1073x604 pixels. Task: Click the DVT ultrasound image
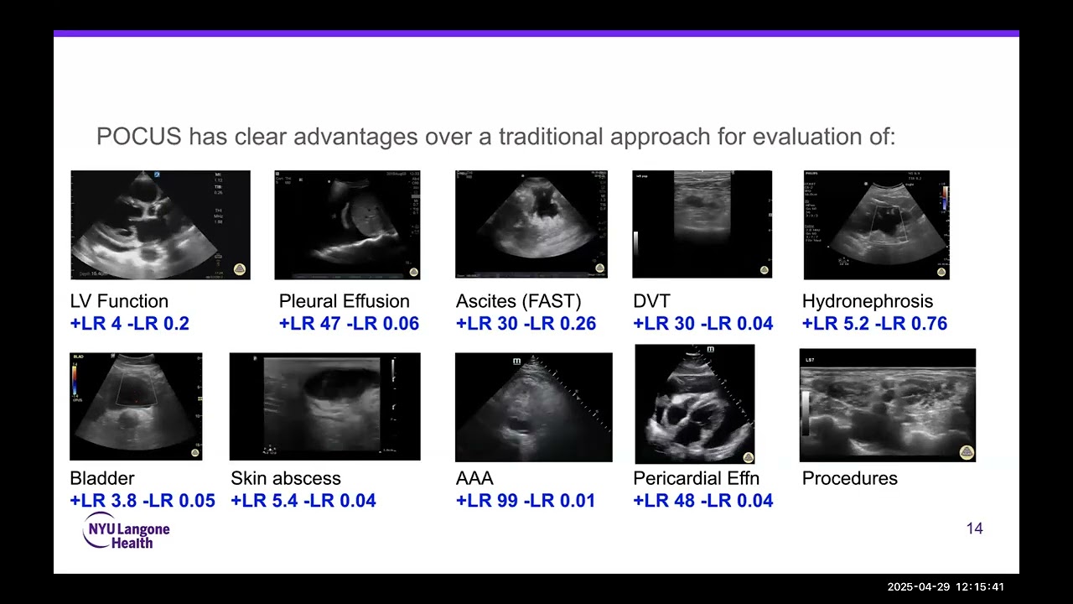[x=702, y=224]
